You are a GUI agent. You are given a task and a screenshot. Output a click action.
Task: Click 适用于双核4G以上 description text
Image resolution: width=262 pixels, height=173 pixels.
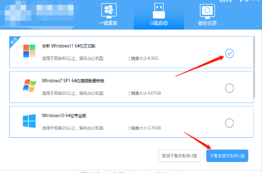(x=73, y=59)
